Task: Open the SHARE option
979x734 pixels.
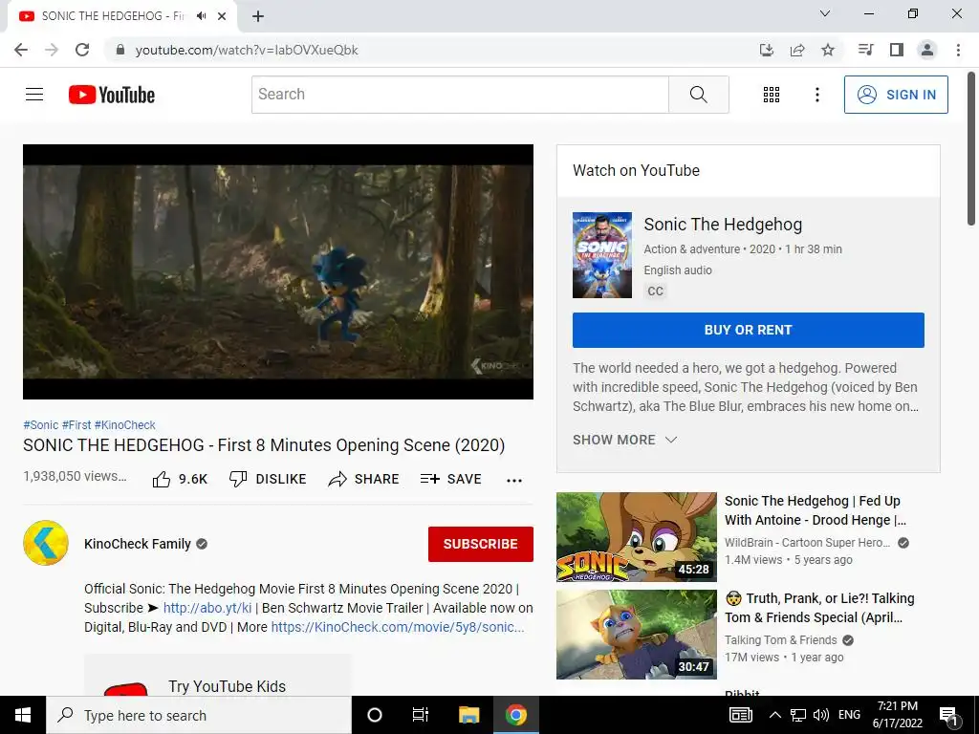Action: point(363,480)
